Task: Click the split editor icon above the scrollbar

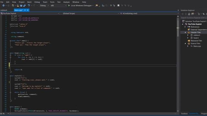Action: point(178,16)
